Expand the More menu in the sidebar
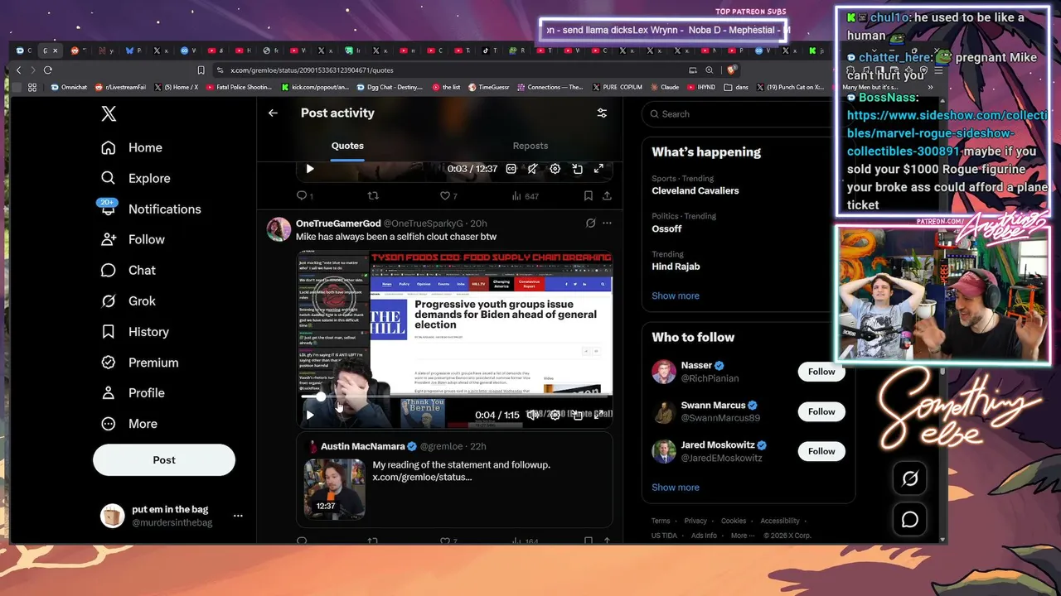1061x596 pixels. coord(129,423)
